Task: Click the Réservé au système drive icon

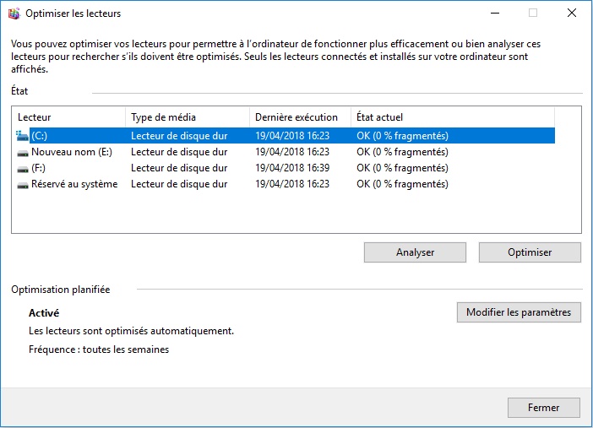Action: pos(22,184)
